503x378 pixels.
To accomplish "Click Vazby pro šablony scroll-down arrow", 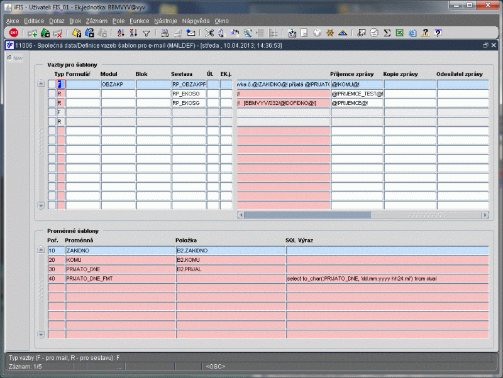I will 41,205.
